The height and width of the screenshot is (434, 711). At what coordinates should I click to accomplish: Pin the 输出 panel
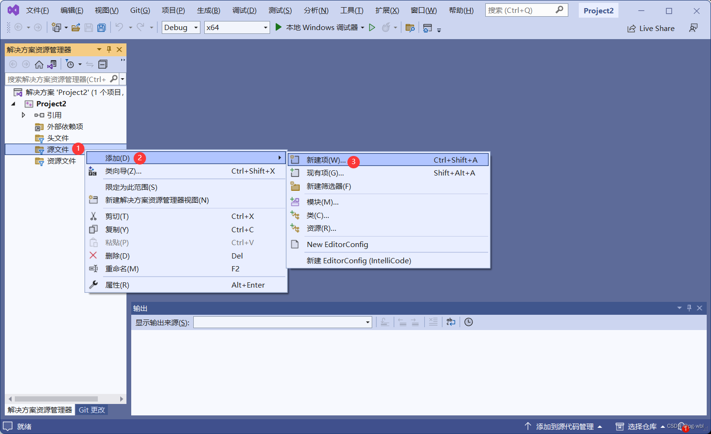click(689, 308)
